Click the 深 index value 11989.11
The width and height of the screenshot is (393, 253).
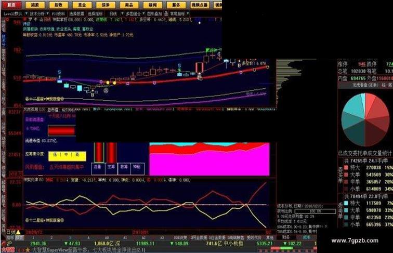tap(145, 244)
